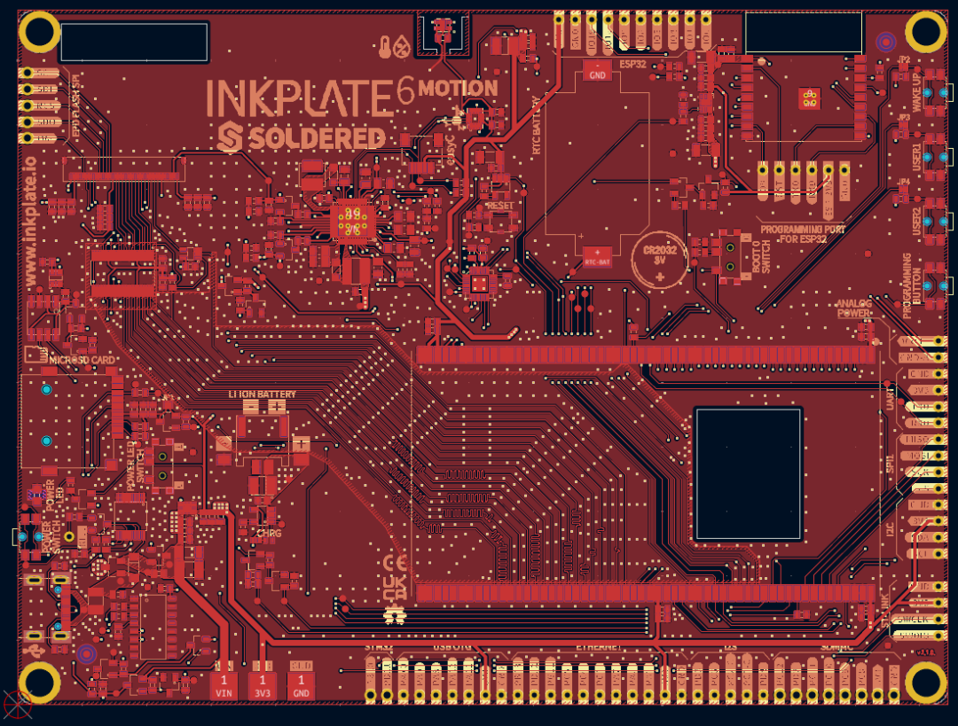Select the WAKE UP button footprint
This screenshot has height=726, width=958.
936,93
